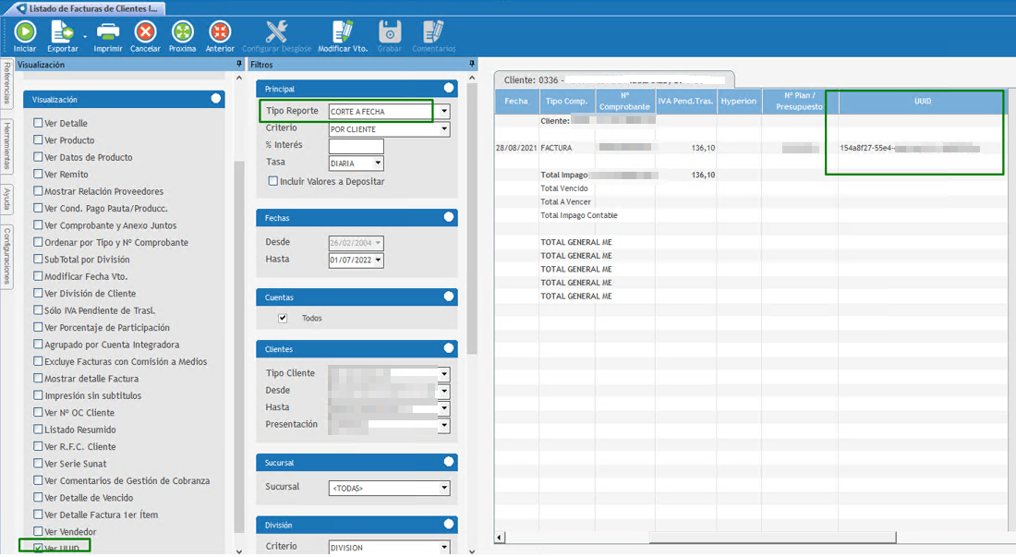Select the Cliente: 0336 tab
Image resolution: width=1016 pixels, height=557 pixels.
(614, 79)
